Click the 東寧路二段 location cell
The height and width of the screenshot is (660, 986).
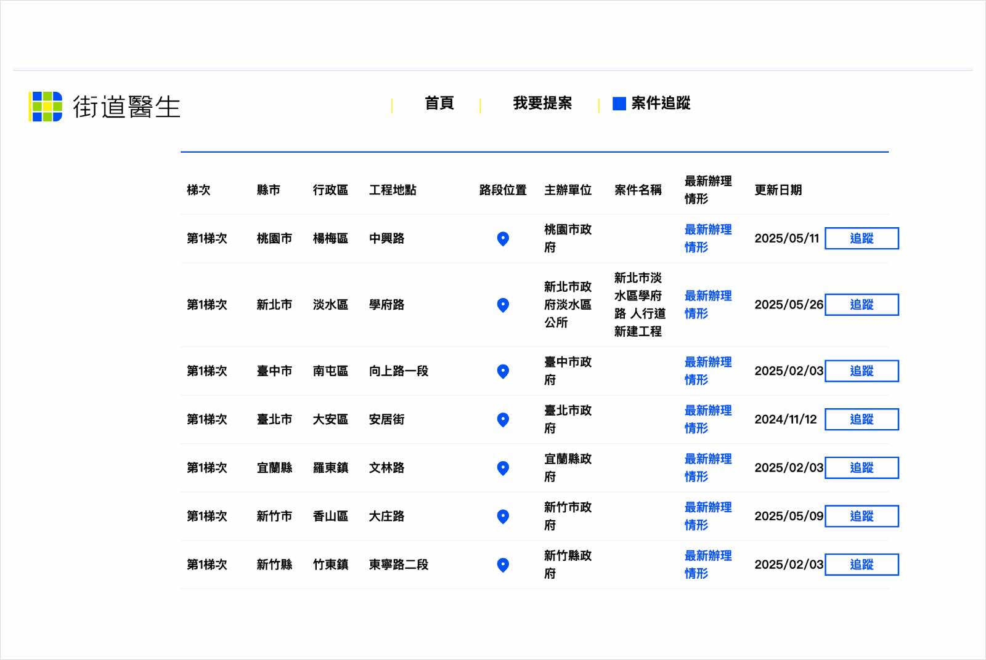click(x=399, y=565)
